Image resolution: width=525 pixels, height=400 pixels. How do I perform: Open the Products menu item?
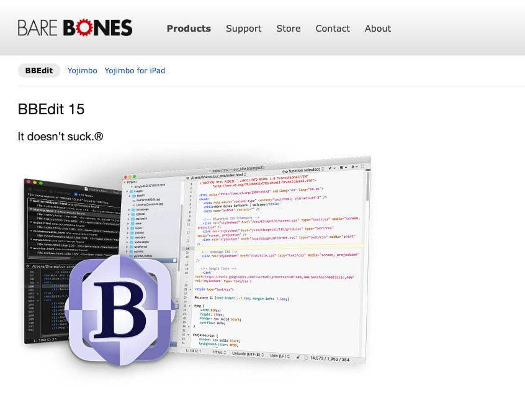189,29
